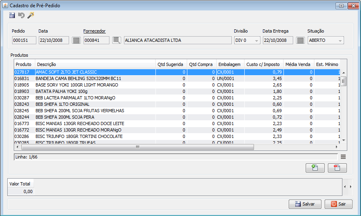Screen dimensions: 361x216
Task: Click the Fornecedor link label
Action: (x=94, y=31)
